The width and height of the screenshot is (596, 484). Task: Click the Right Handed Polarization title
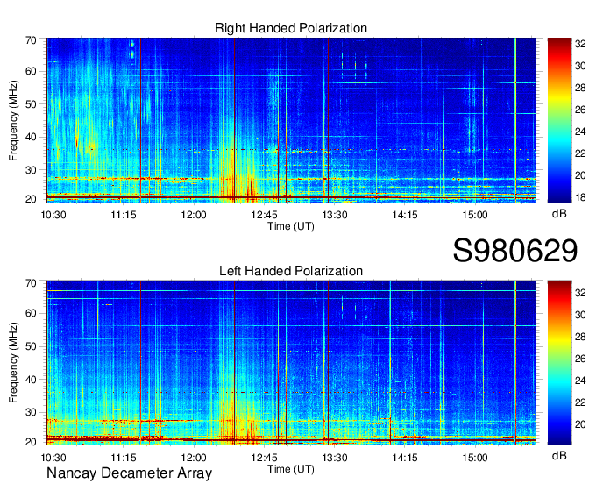[x=291, y=28]
